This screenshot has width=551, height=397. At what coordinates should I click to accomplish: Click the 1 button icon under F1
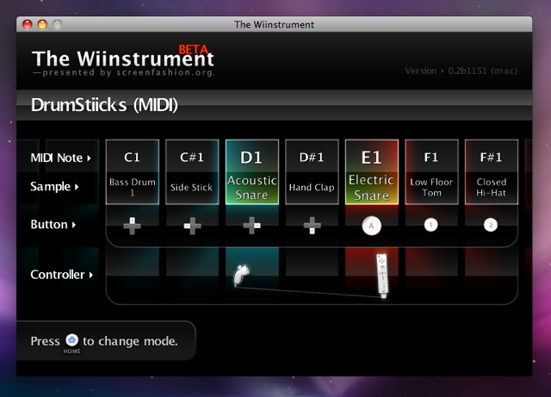(x=430, y=225)
